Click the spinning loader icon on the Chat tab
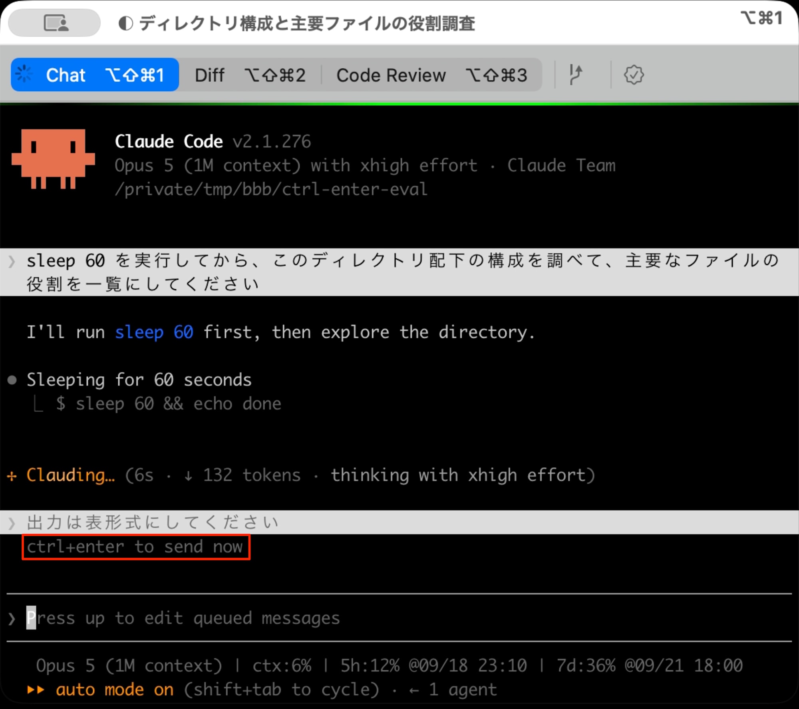799x709 pixels. (24, 74)
